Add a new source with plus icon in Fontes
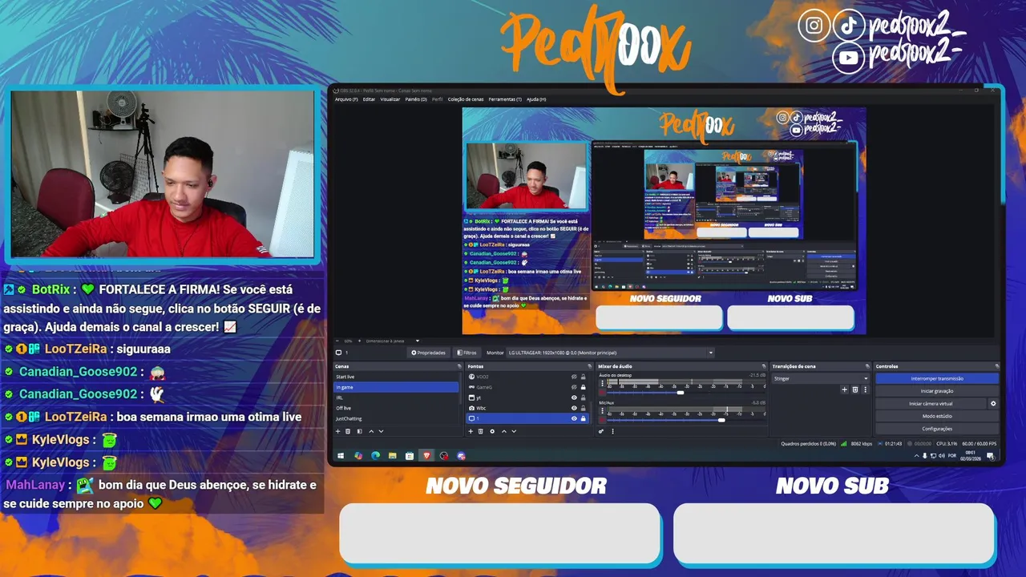This screenshot has height=577, width=1026. 471,431
